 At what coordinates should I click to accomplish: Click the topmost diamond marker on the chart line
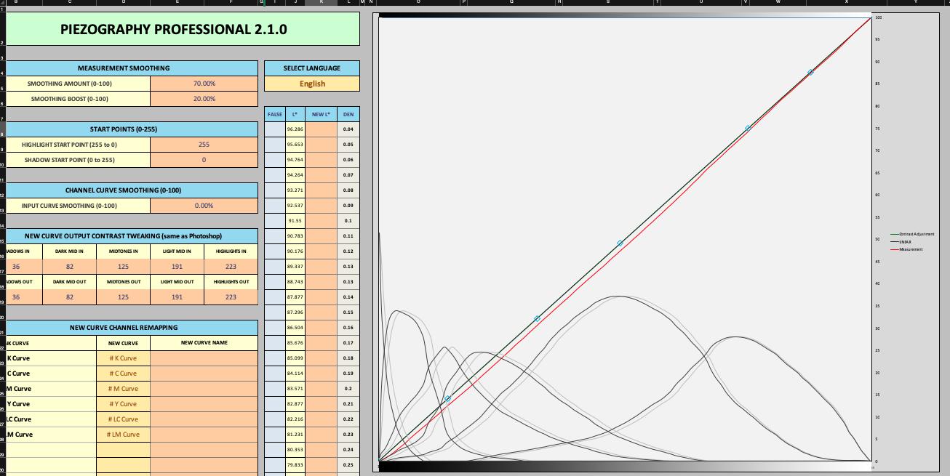(x=810, y=73)
